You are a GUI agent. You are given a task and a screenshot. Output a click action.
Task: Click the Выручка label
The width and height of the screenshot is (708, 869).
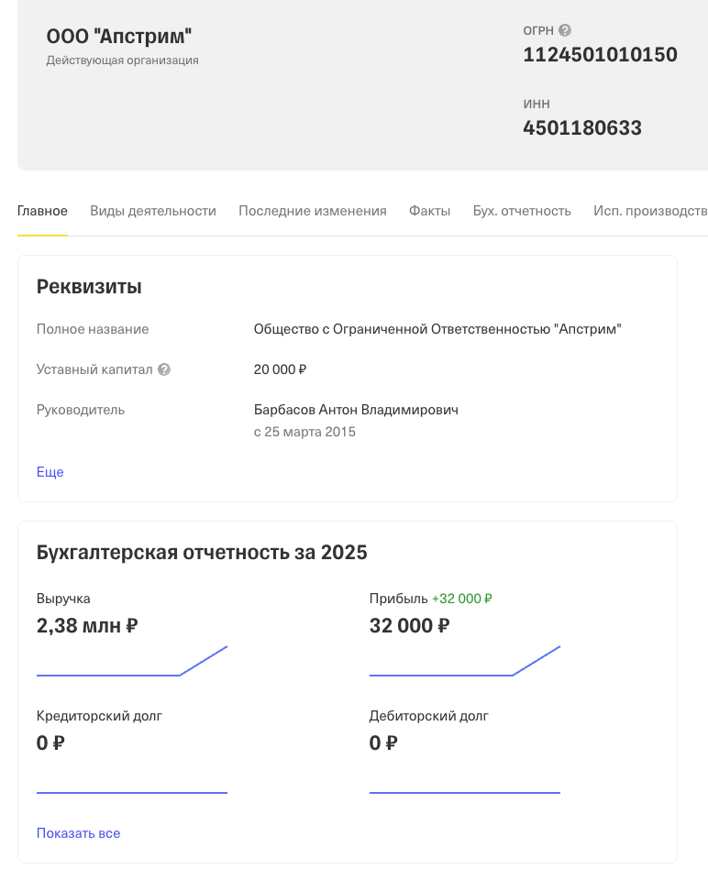tap(63, 599)
